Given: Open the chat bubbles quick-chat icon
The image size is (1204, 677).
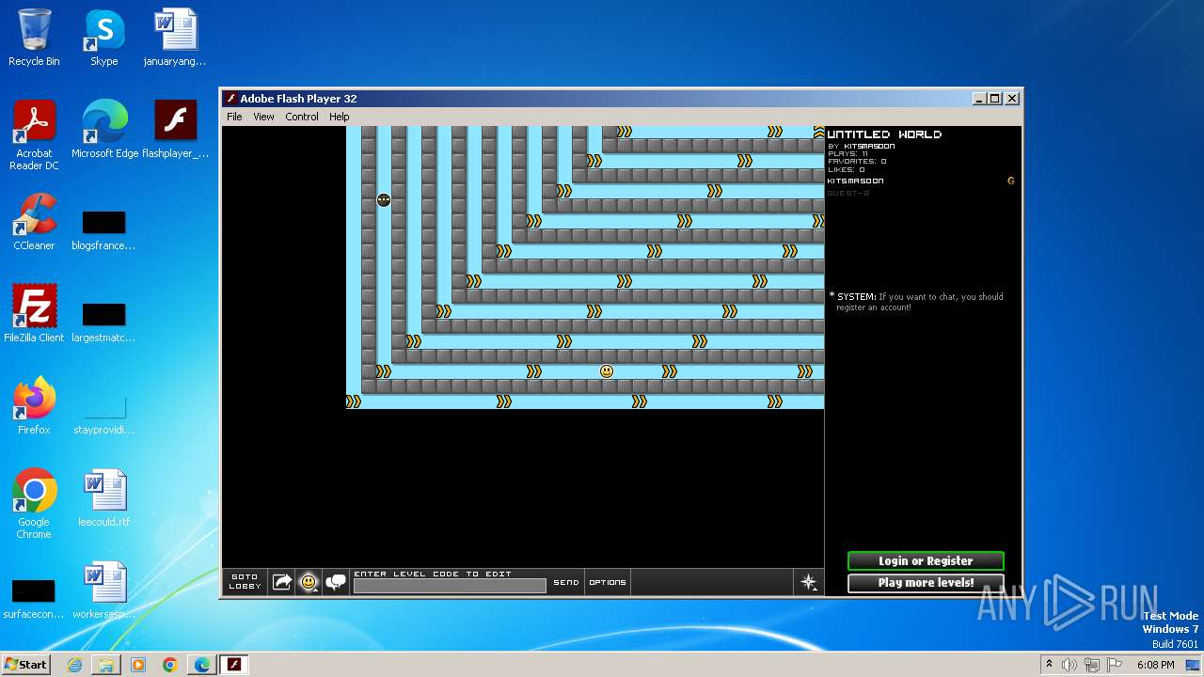Looking at the screenshot, I should 335,582.
